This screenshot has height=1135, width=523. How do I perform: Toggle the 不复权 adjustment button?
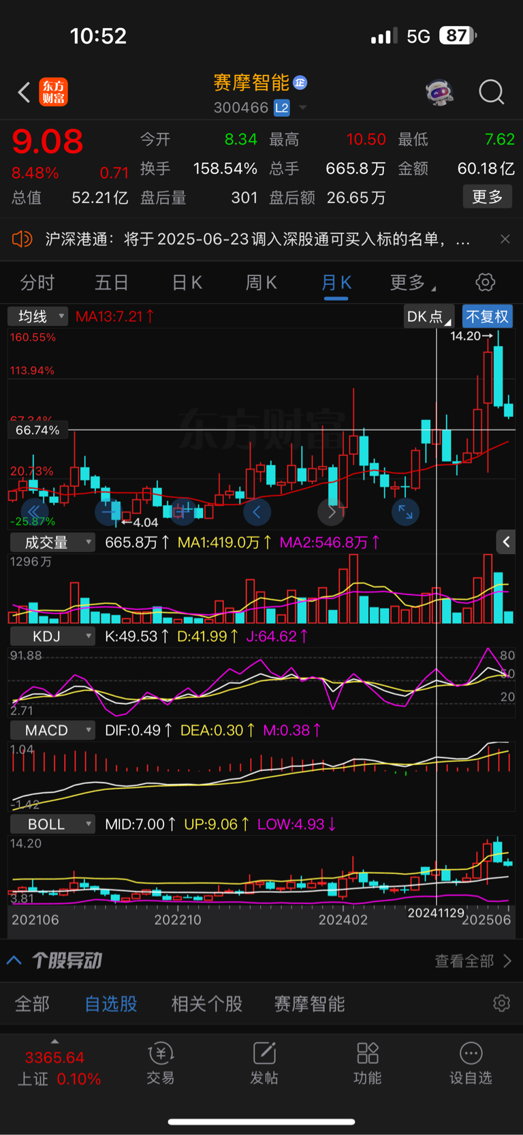487,316
